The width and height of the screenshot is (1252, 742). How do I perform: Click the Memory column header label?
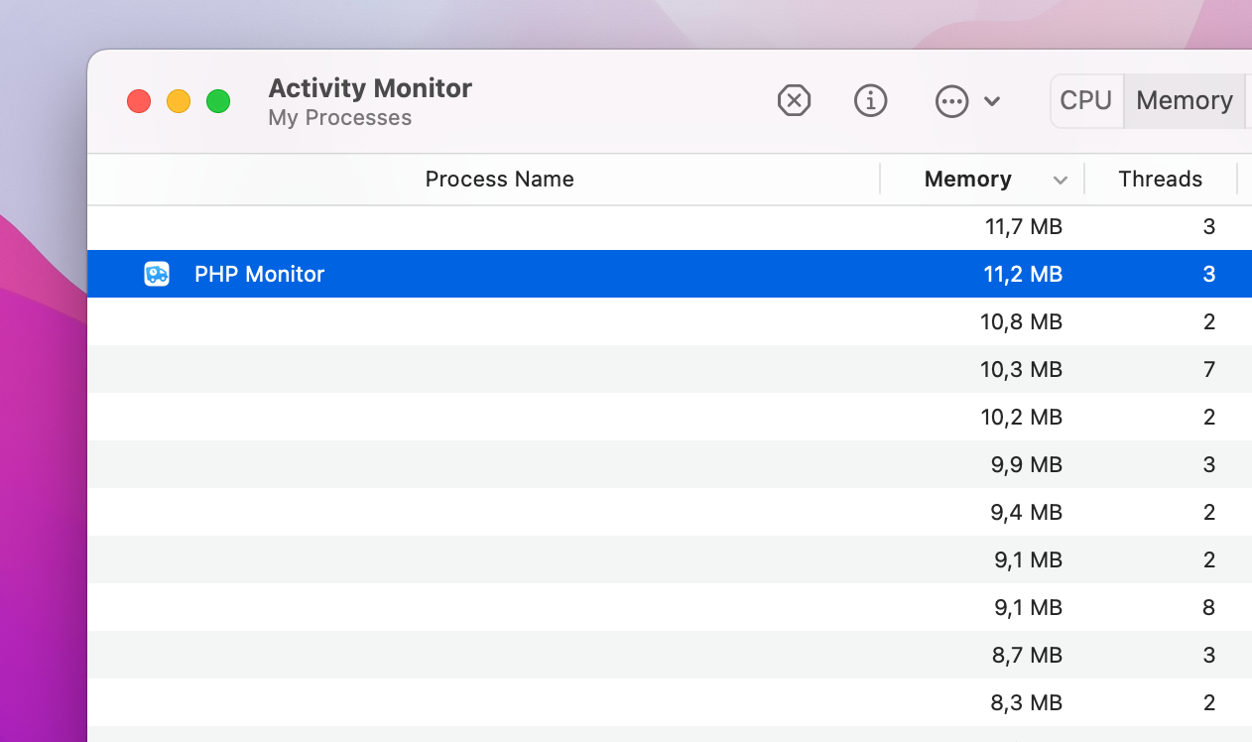coord(968,179)
